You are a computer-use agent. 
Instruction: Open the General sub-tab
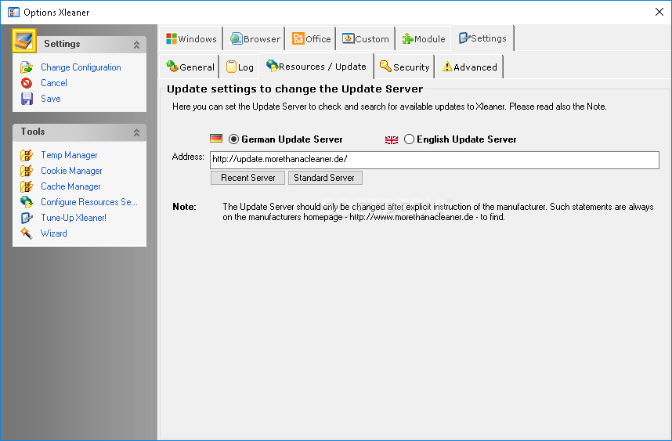click(x=190, y=67)
